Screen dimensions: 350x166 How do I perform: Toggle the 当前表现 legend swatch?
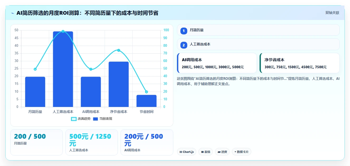coord(95,119)
